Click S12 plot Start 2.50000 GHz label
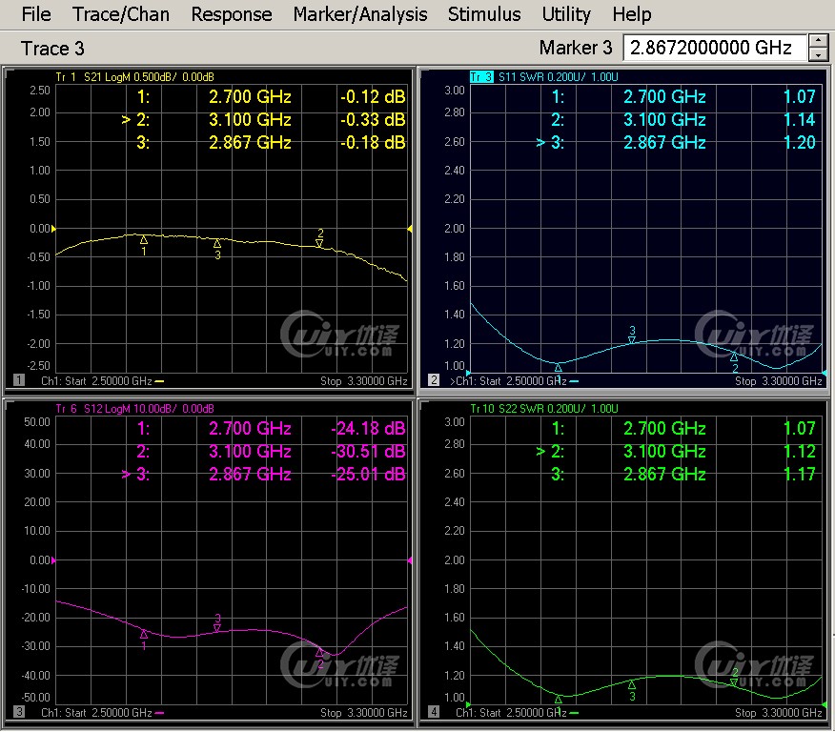This screenshot has height=732, width=835. tap(109, 712)
